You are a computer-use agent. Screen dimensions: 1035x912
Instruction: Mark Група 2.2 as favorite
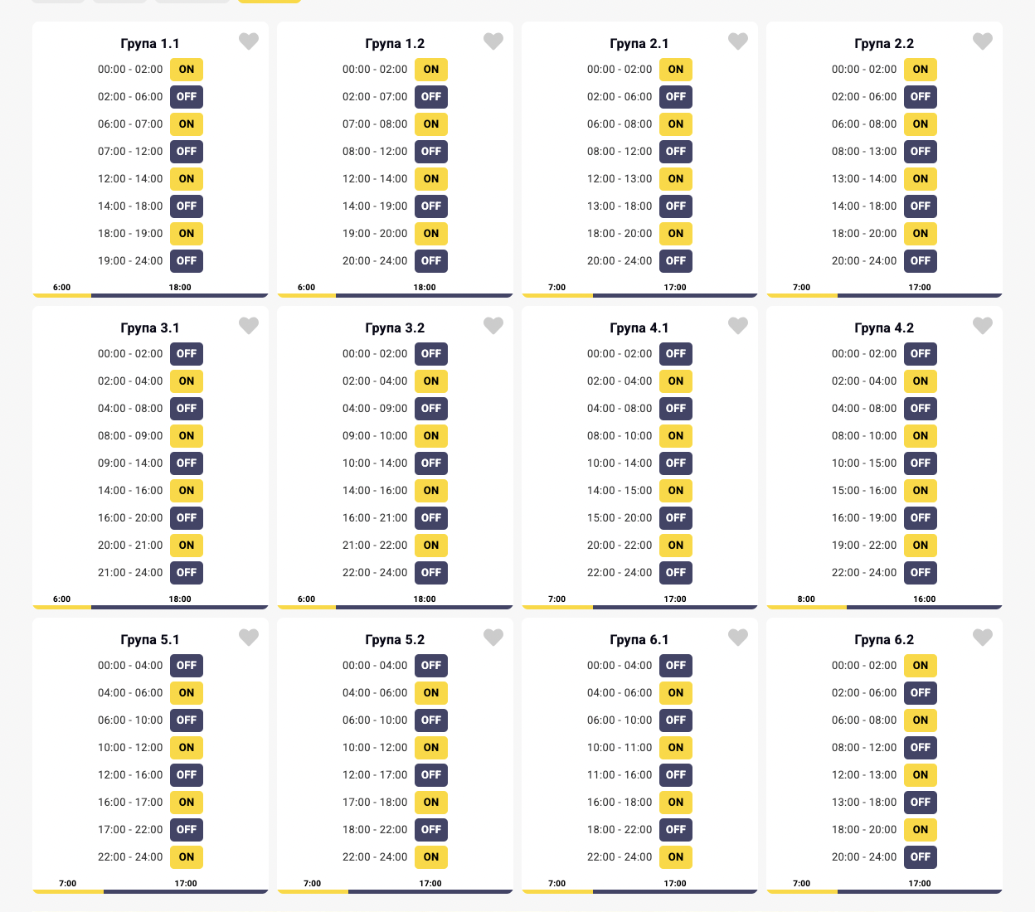point(983,41)
